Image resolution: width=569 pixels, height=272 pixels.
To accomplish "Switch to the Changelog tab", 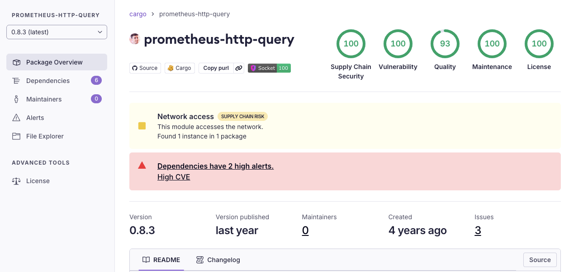I will coord(218,260).
